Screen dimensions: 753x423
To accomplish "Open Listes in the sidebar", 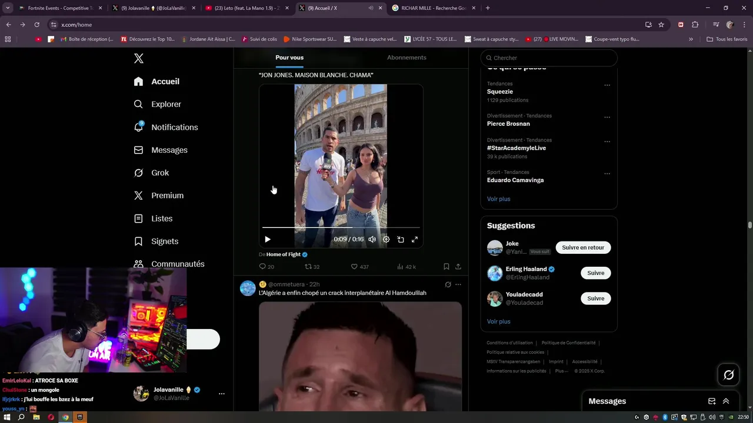I will (153, 219).
